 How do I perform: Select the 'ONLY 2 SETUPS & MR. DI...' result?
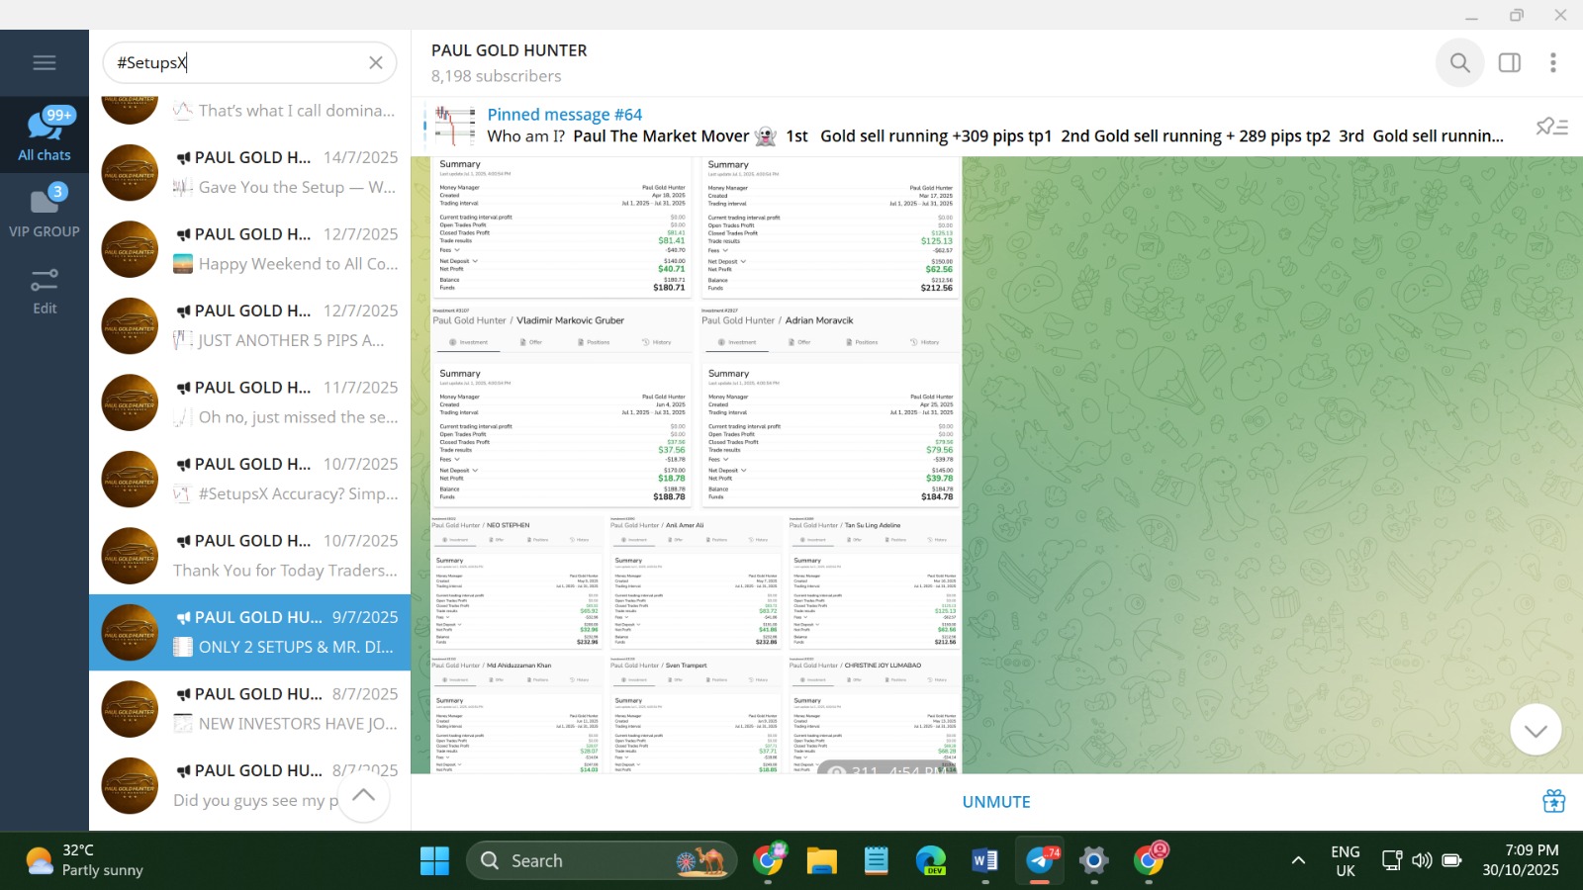coord(249,632)
